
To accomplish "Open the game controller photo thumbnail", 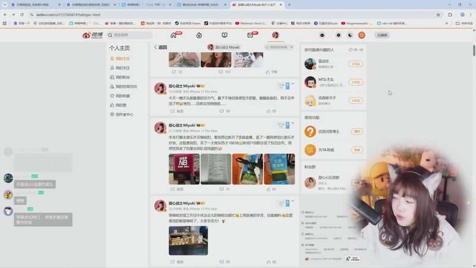I will coord(248,60).
